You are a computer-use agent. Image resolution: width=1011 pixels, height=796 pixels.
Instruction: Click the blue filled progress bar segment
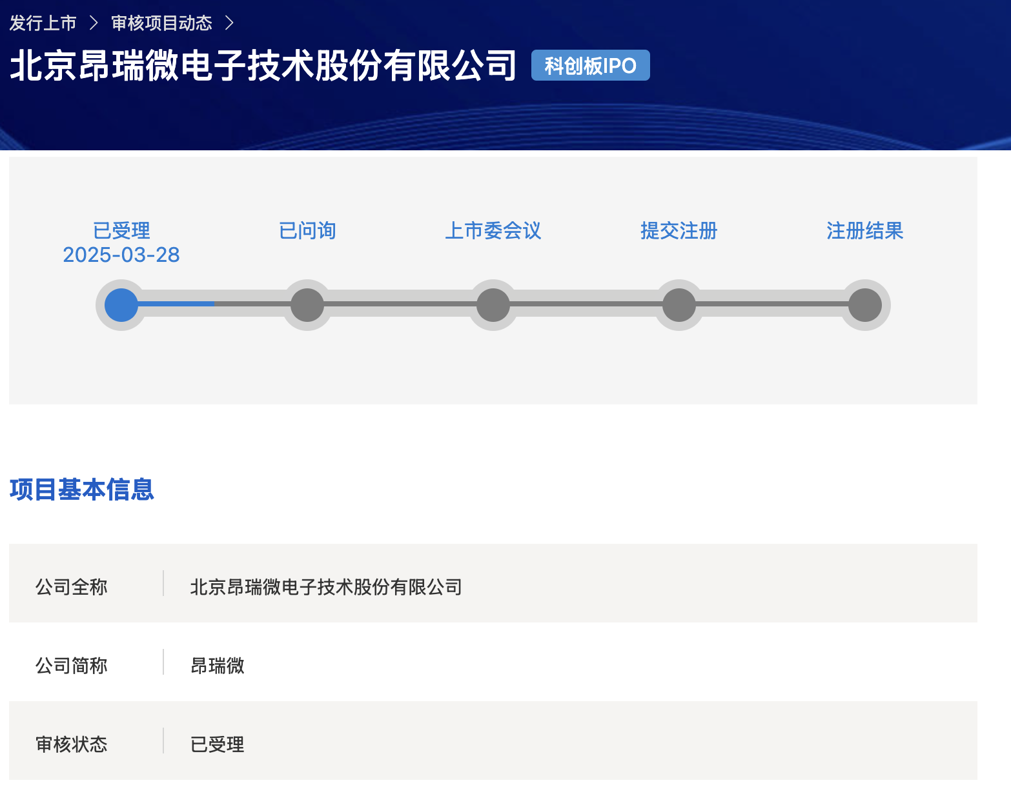pyautogui.click(x=176, y=304)
